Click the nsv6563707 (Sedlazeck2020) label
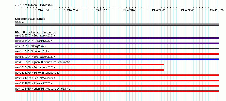The image size is (226, 101). [35, 35]
